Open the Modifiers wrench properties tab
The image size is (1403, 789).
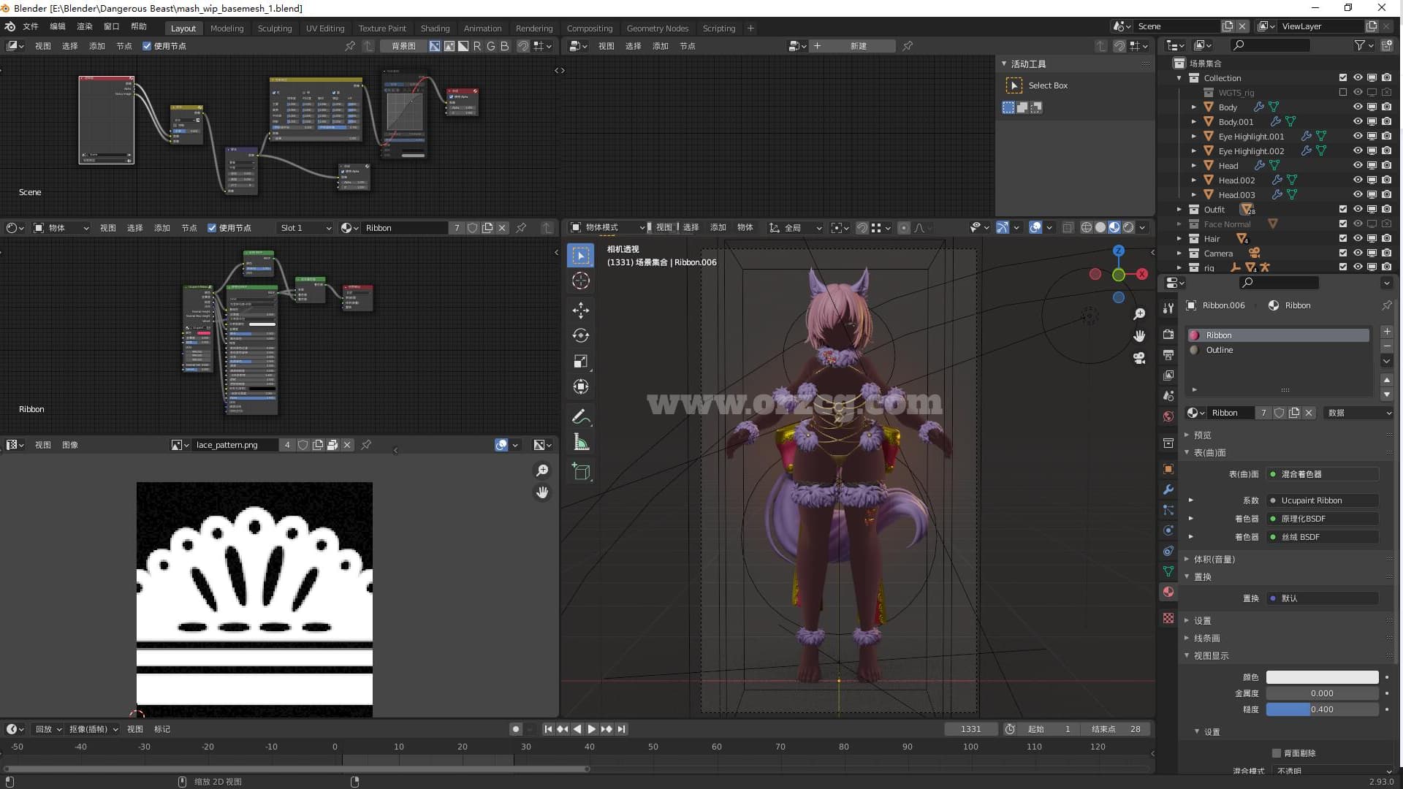(x=1168, y=489)
